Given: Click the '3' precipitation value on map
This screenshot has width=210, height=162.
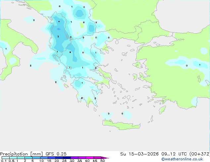Looking at the screenshot, I should click(x=58, y=36).
